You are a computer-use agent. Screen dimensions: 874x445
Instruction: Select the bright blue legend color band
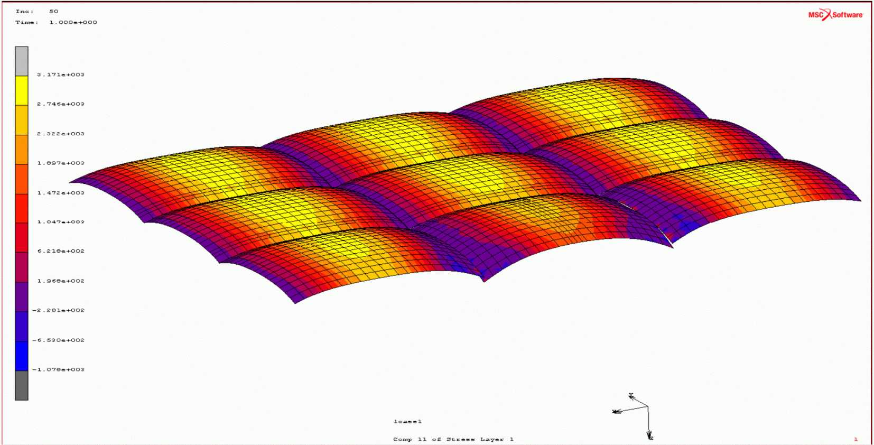click(22, 356)
